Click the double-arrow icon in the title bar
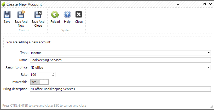 point(178,4)
